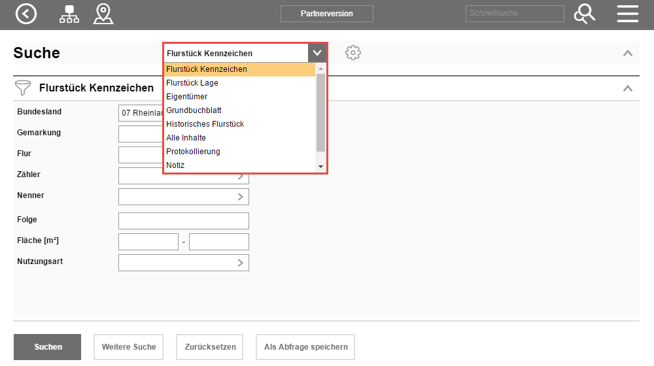This screenshot has width=654, height=366.
Task: Open the hamburger main menu
Action: [627, 14]
